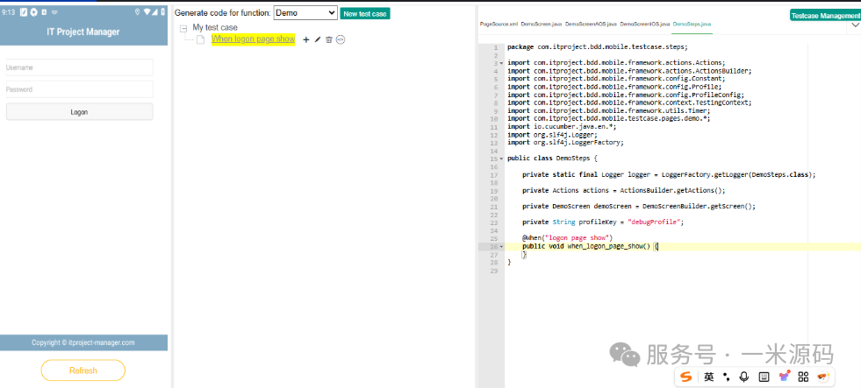Click the 'private DemoScreen demoScreen' declaration line
The image size is (861, 388).
tap(639, 207)
